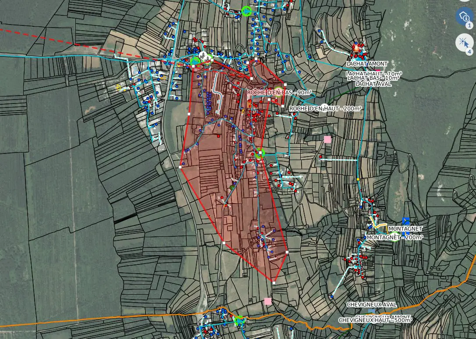Viewport: 476px width, 339px height.
Task: Select the "MONTAGNET - 200m³" reservoir label
Action: (394, 237)
